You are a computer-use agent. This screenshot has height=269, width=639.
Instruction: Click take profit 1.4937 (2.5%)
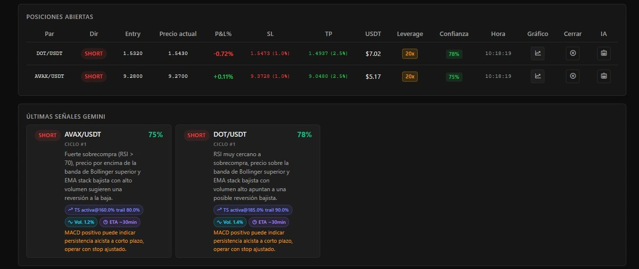click(329, 54)
